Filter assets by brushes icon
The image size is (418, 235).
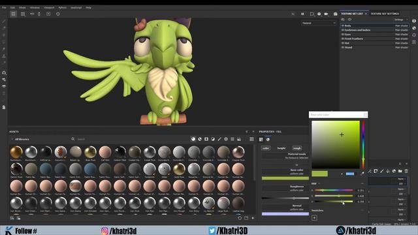click(x=219, y=139)
